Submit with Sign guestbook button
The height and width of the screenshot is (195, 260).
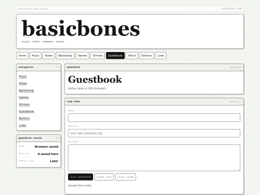(80, 177)
